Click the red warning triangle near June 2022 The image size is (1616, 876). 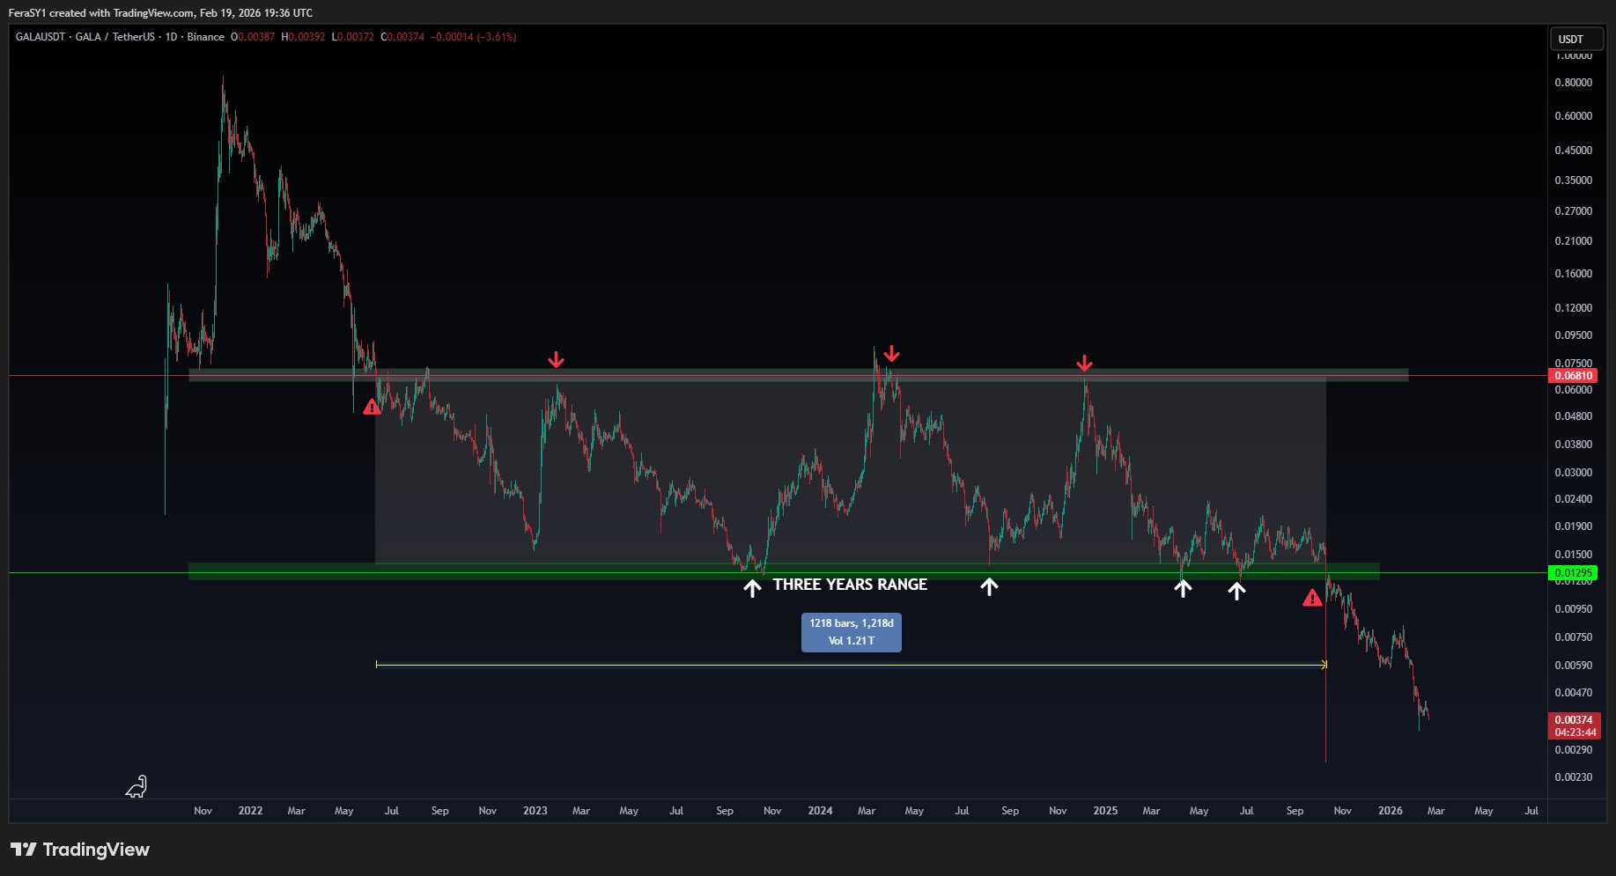pyautogui.click(x=372, y=407)
